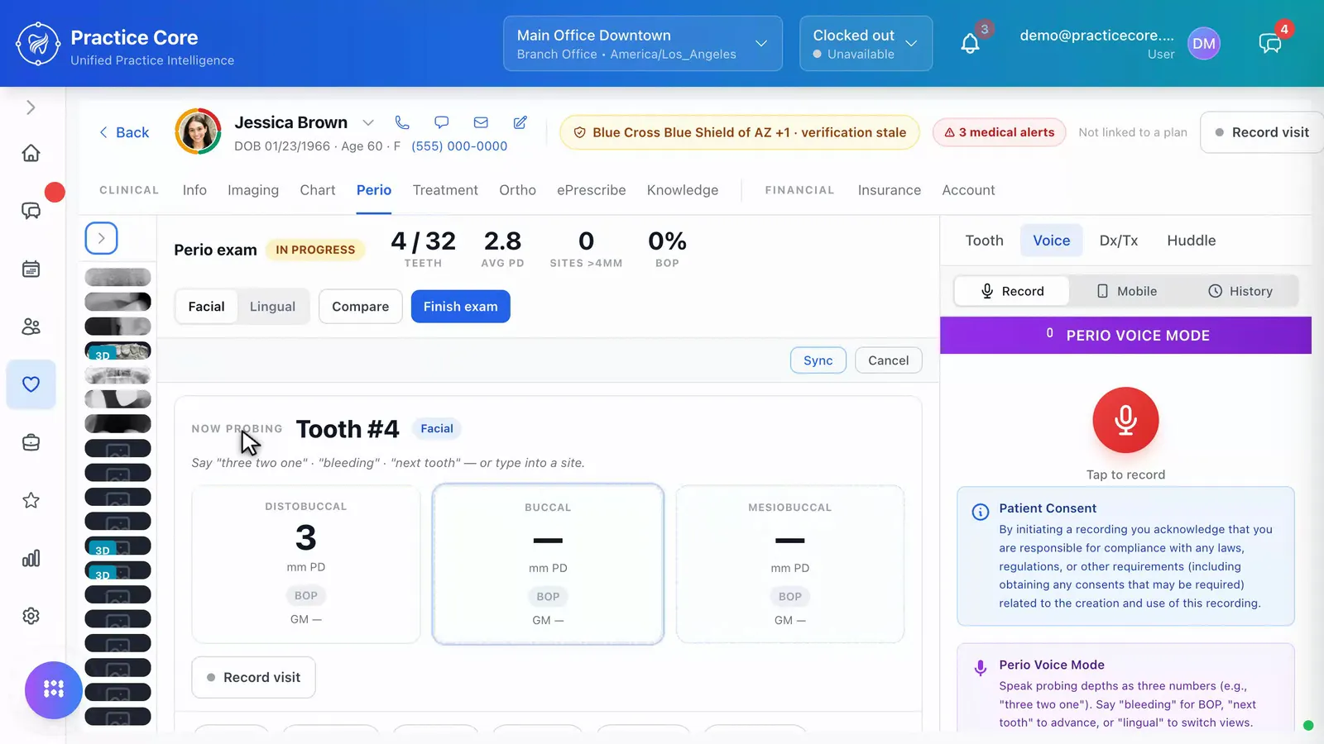Switch to the Chart tab
The image size is (1324, 744).
[318, 190]
